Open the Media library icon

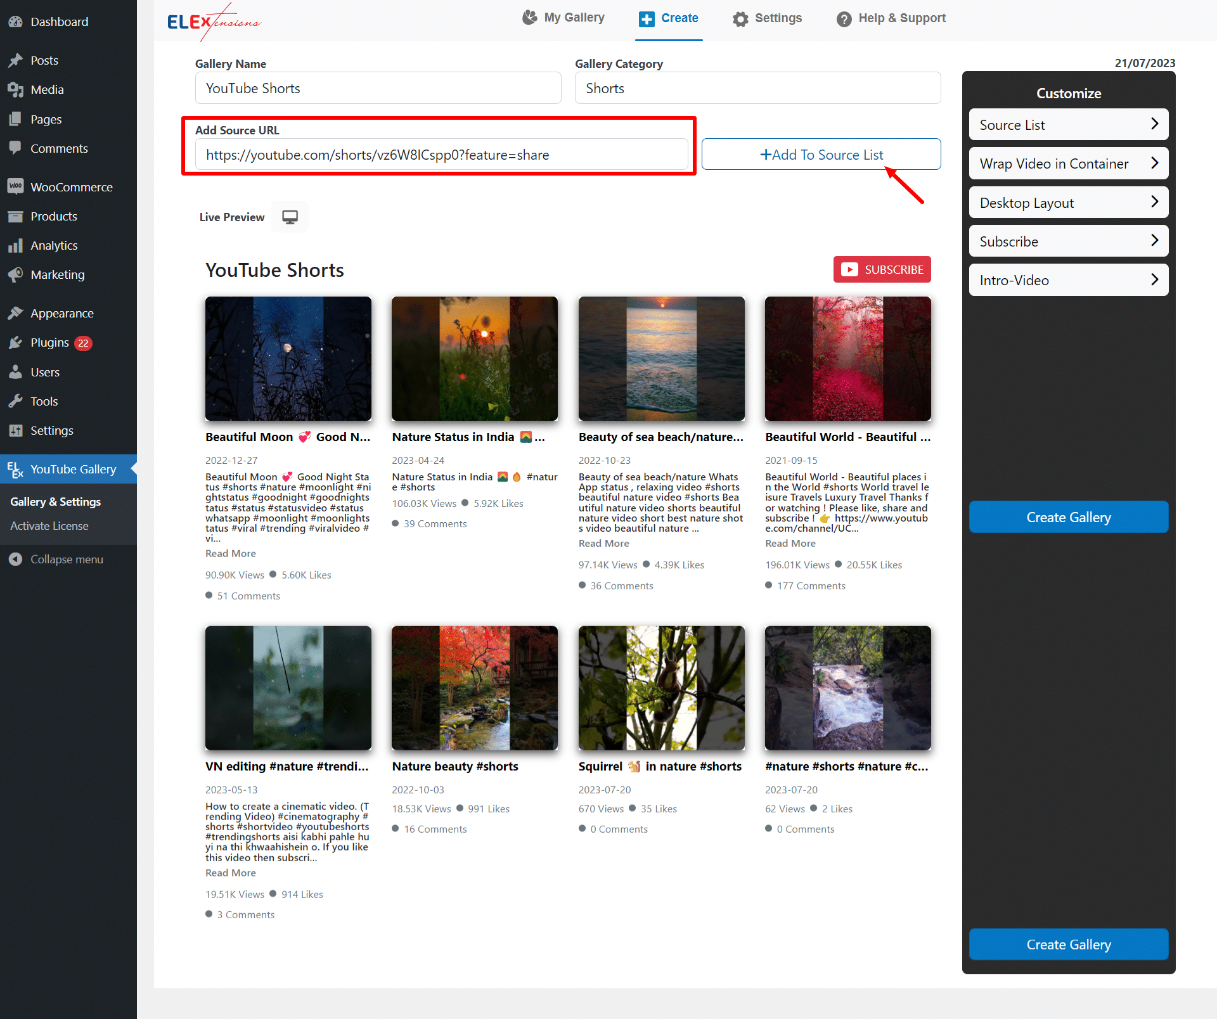click(16, 89)
